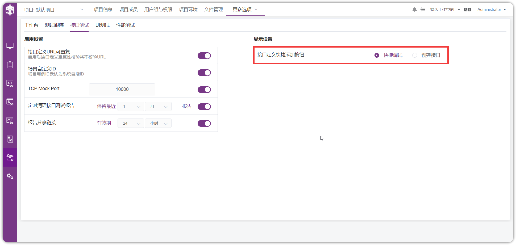Select the 快捷调试 radio button
Viewport: 516px width, 245px height.
tap(377, 55)
